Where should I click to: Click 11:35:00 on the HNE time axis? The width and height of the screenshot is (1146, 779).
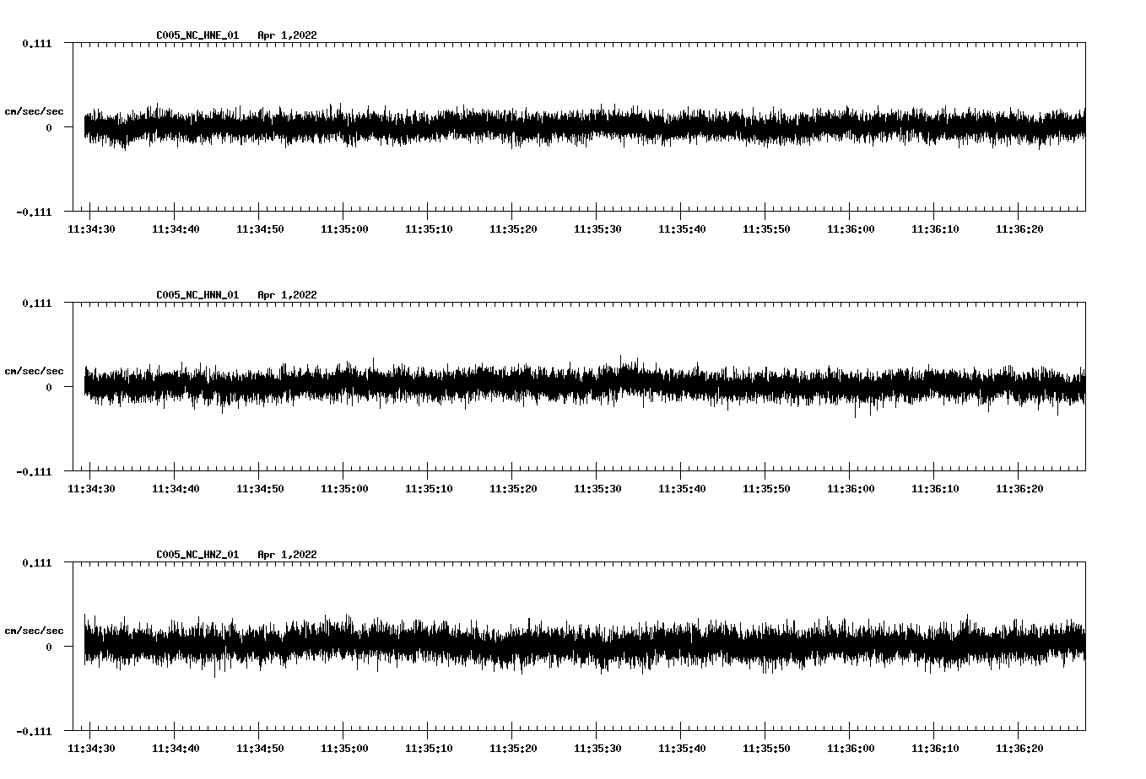344,229
